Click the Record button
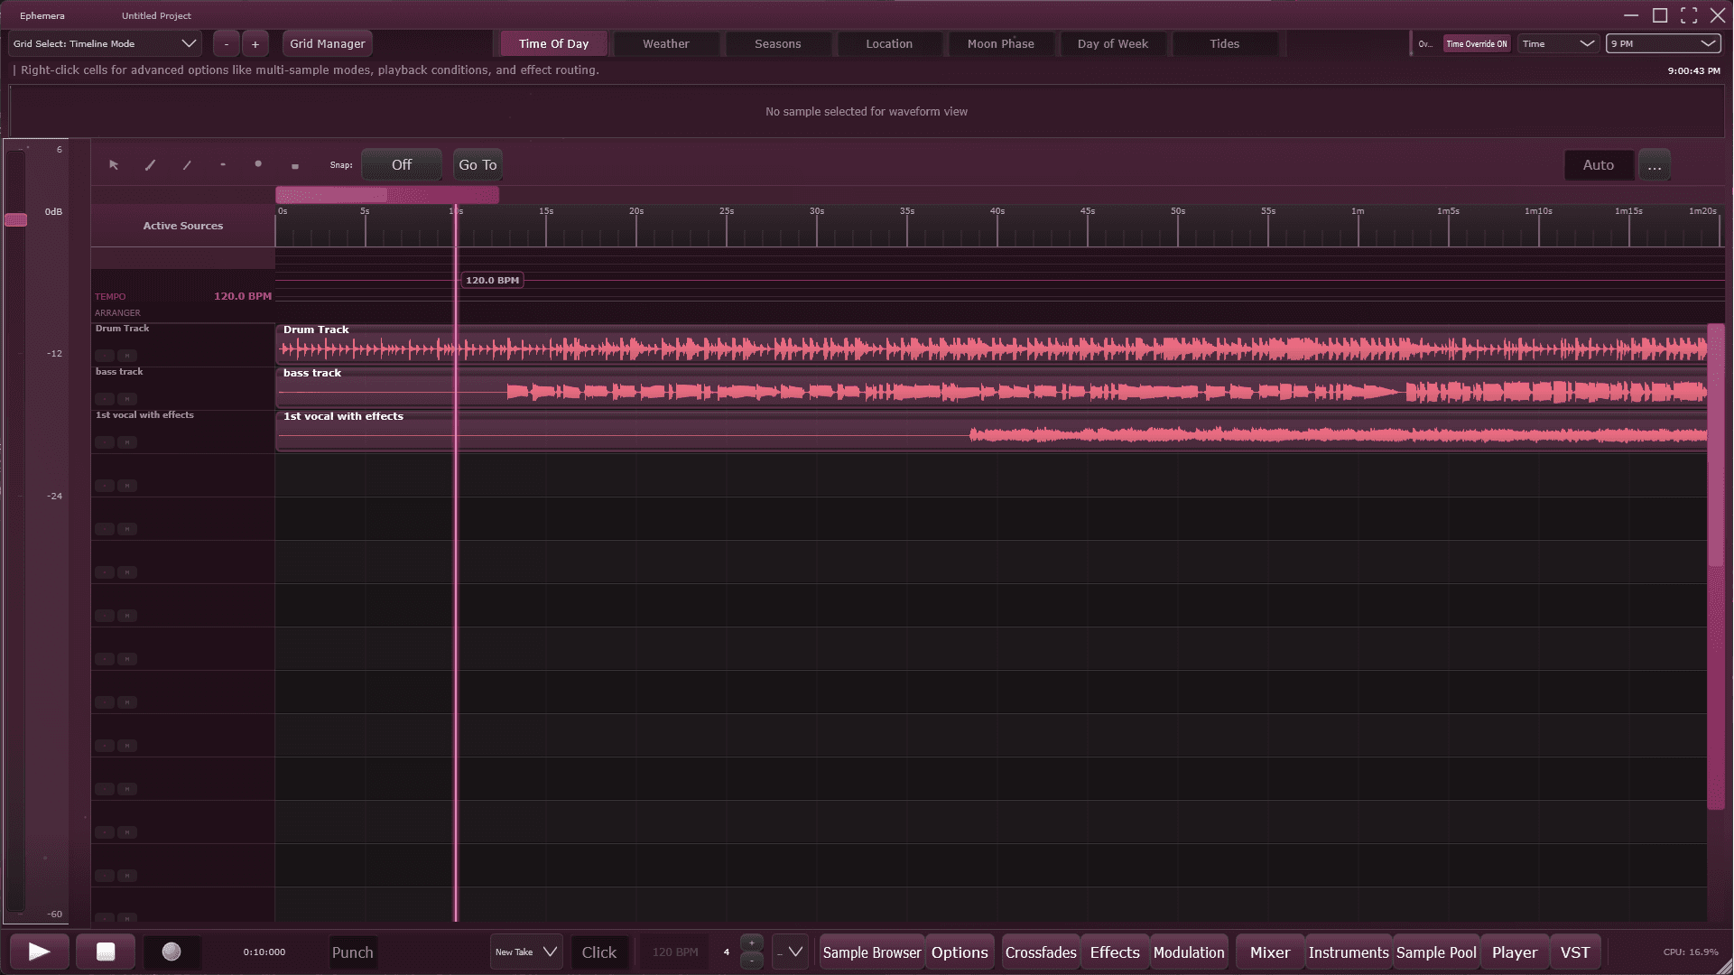 [x=172, y=952]
